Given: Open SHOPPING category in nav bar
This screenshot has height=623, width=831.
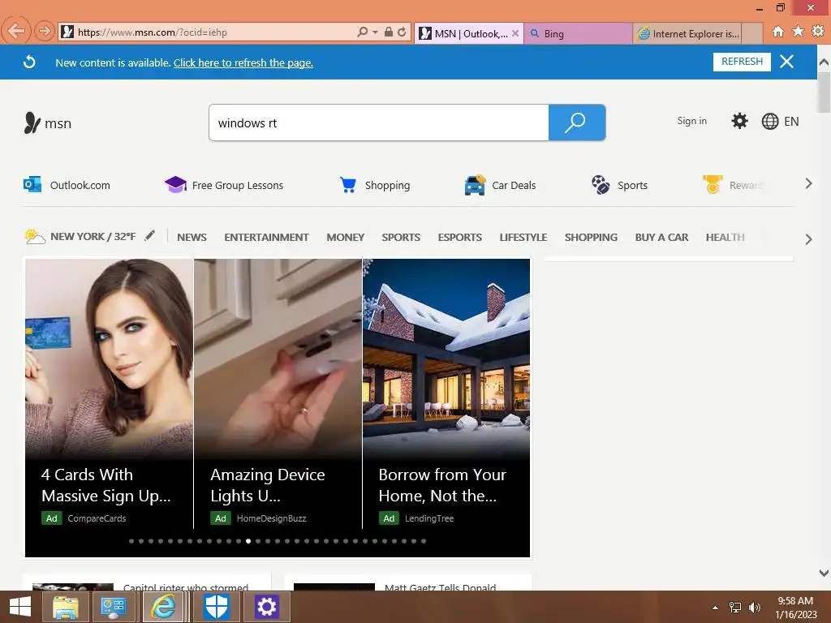Looking at the screenshot, I should click(x=591, y=238).
